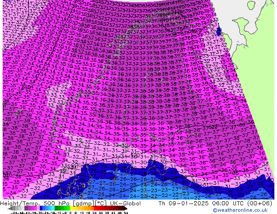The image size is (277, 214).
Task: Click the 'Th 09-01-2025 06:00 UTC' timestamp
Action: [x=202, y=204]
